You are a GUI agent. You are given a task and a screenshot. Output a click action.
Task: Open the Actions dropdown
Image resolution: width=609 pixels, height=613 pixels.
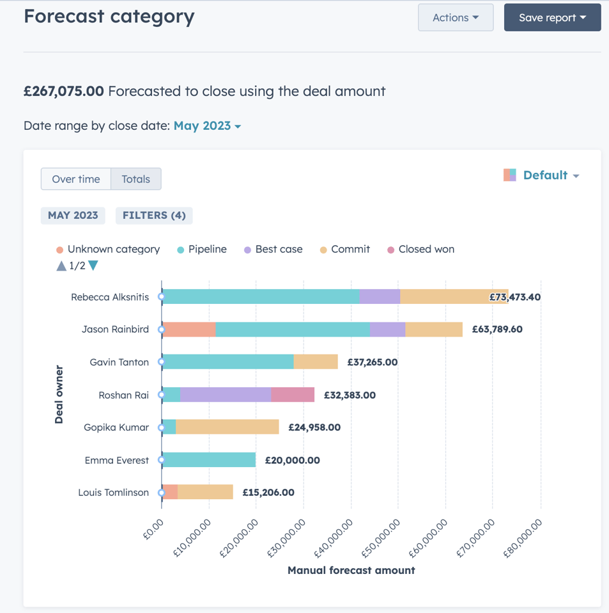(x=455, y=17)
